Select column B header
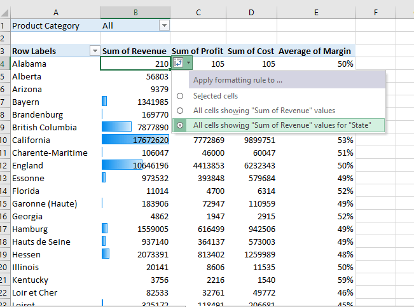 click(135, 12)
